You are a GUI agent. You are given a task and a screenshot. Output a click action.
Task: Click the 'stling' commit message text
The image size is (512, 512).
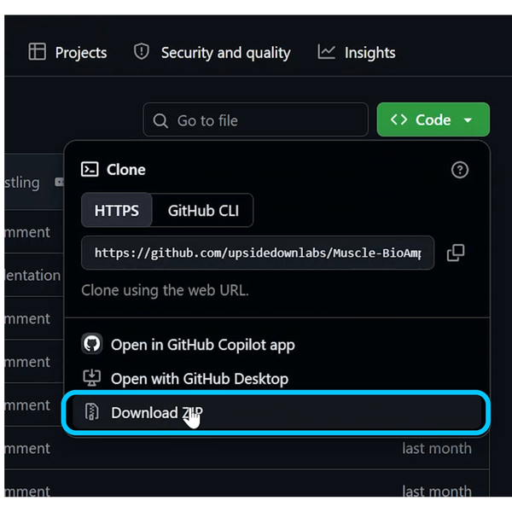(x=22, y=183)
